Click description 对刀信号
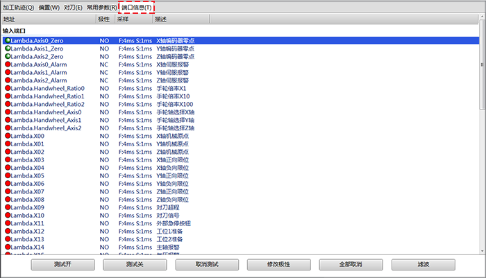This screenshot has height=278, width=486. 168,216
